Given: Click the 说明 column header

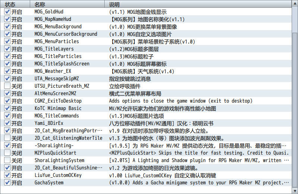Looking at the screenshot, I should point(198,4).
